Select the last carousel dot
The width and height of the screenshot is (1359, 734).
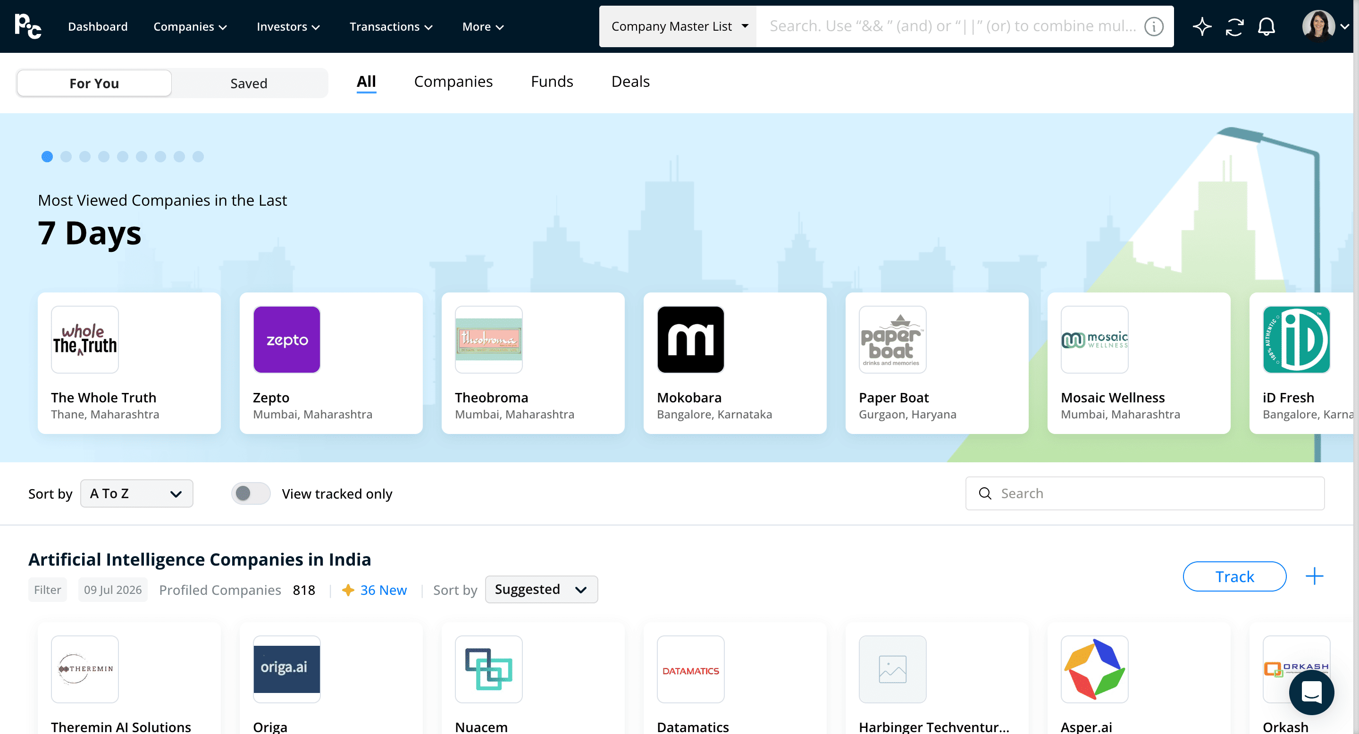[198, 157]
